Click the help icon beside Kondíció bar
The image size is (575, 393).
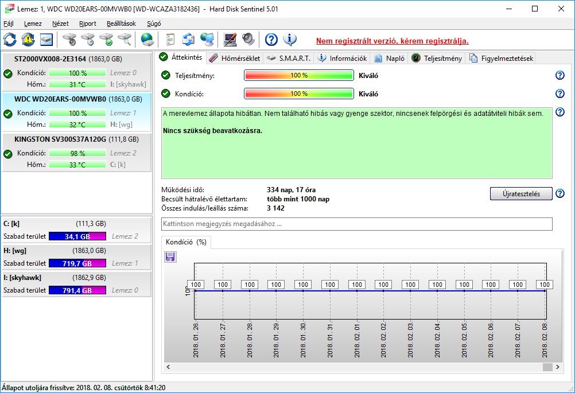(560, 94)
